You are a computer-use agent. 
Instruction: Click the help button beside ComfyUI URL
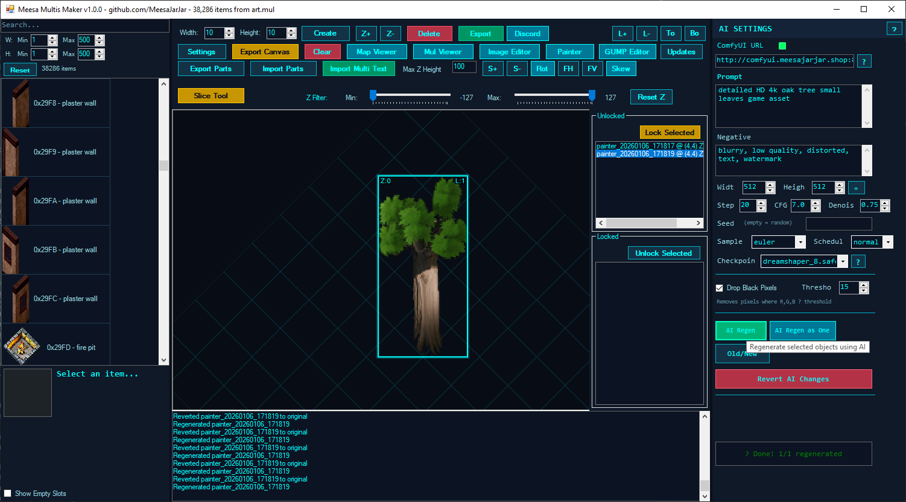[x=864, y=61]
